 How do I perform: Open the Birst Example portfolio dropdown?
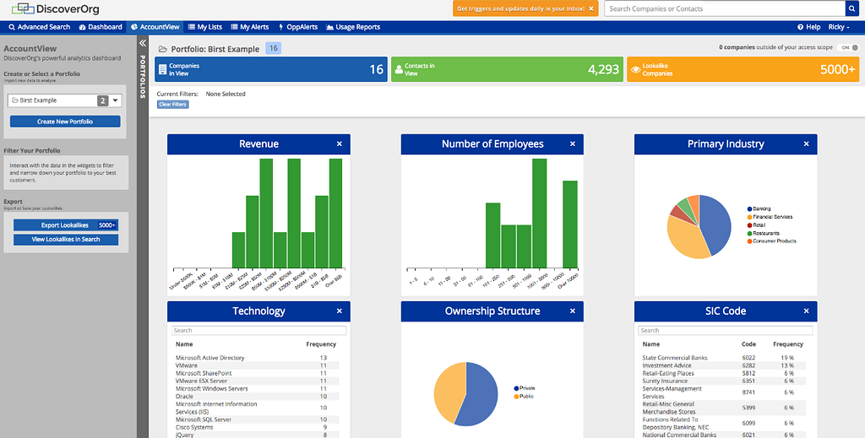(x=64, y=100)
